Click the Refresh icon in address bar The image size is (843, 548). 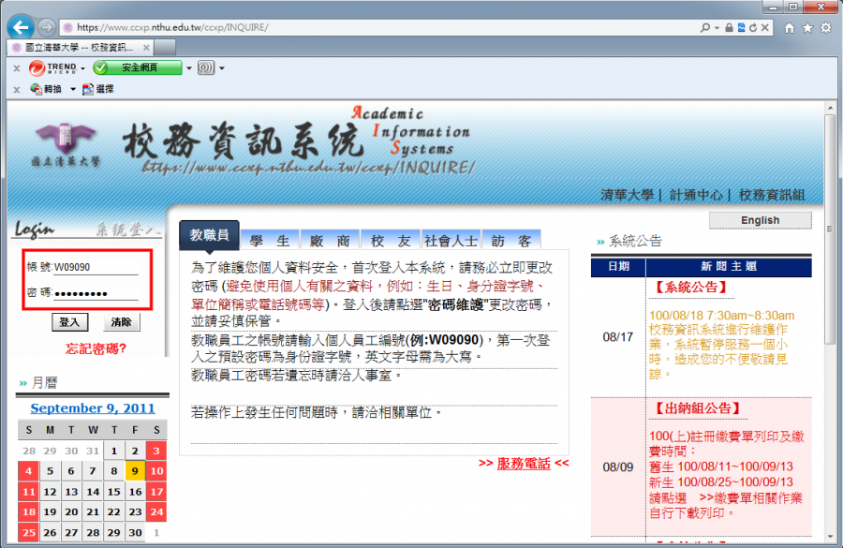[x=755, y=28]
